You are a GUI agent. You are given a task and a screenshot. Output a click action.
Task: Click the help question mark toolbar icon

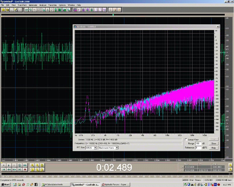(x=119, y=10)
